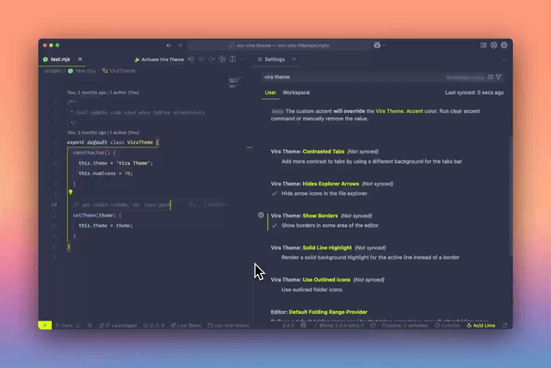Click Vira Theme: Solid Line Highlight title
551x368 pixels.
click(x=311, y=247)
